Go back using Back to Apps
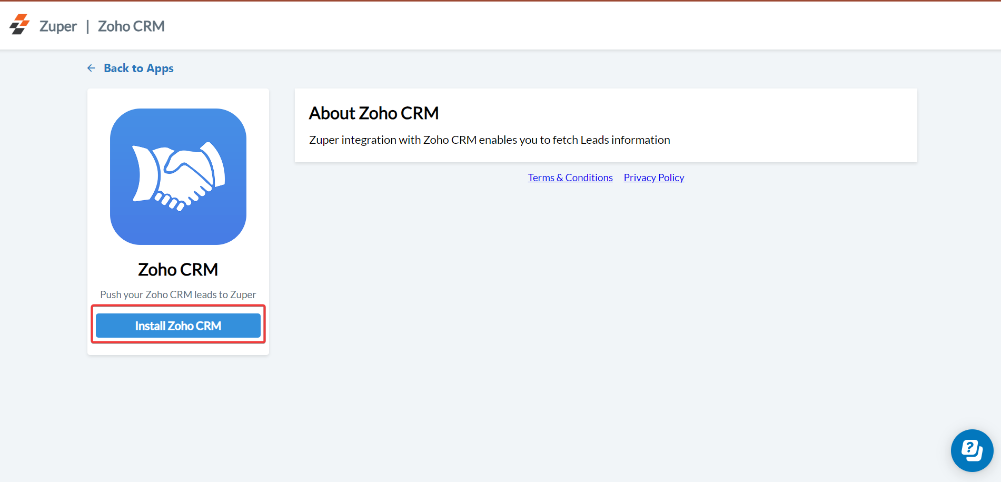This screenshot has height=482, width=1001. point(138,68)
